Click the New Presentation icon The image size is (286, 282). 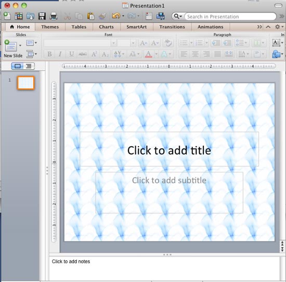(x=7, y=16)
